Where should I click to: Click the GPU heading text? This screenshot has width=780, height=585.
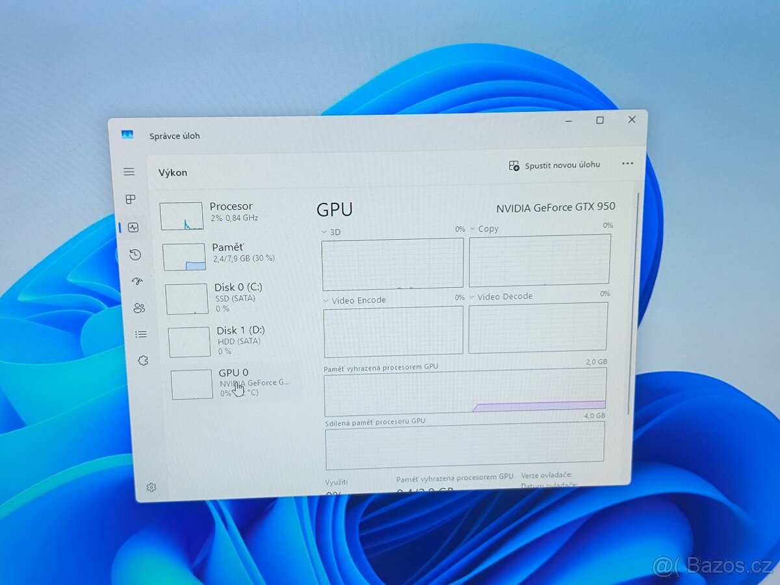point(335,209)
